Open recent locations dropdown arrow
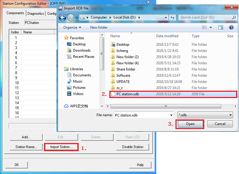239x174 pixels. click(x=77, y=18)
